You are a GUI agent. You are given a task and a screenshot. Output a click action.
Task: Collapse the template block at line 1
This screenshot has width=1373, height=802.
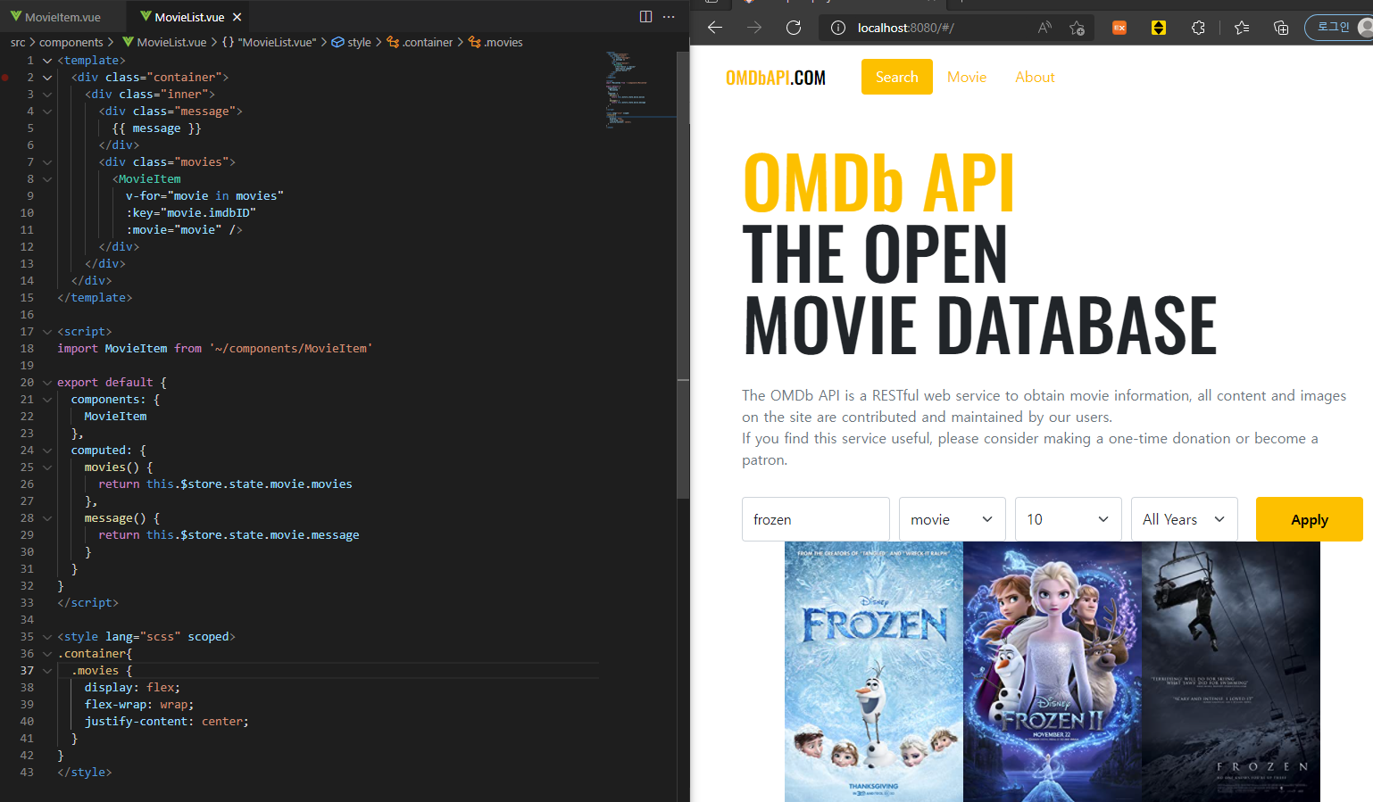[x=47, y=61]
